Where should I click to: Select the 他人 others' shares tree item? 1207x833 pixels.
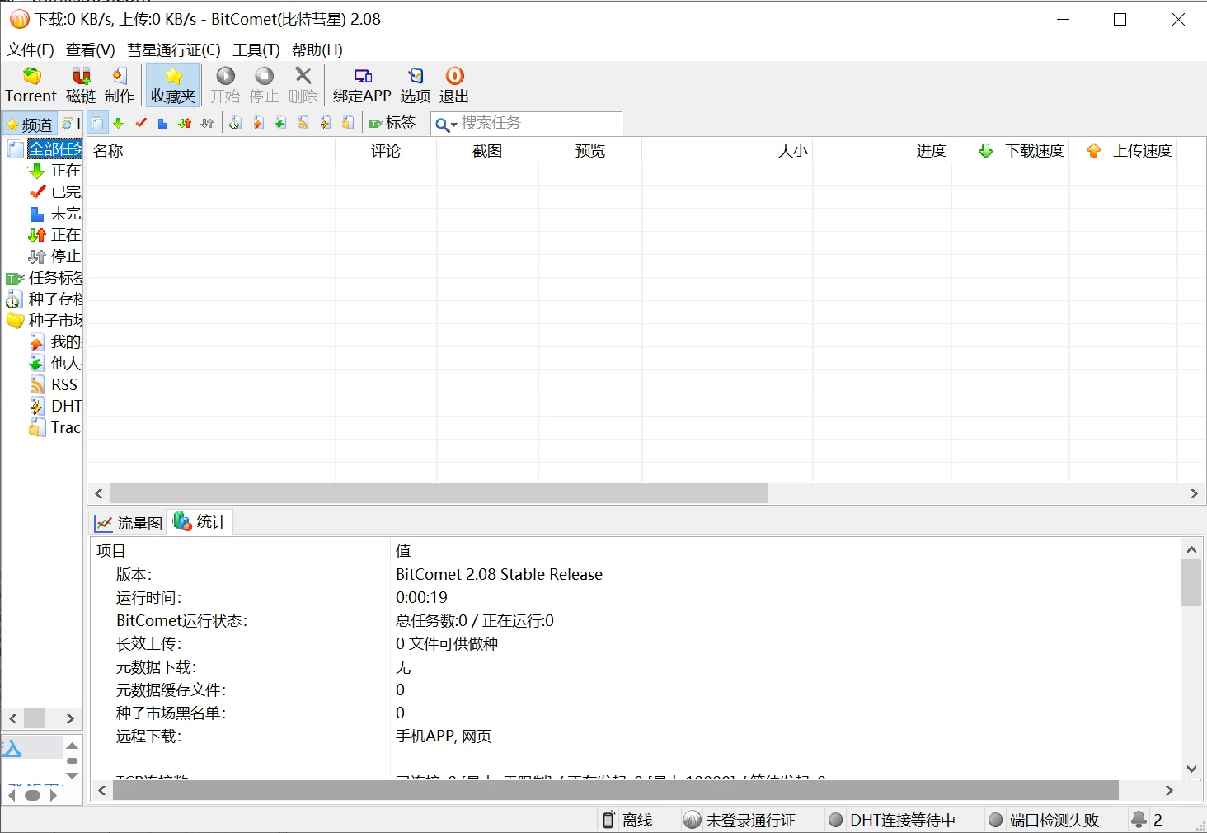[65, 363]
